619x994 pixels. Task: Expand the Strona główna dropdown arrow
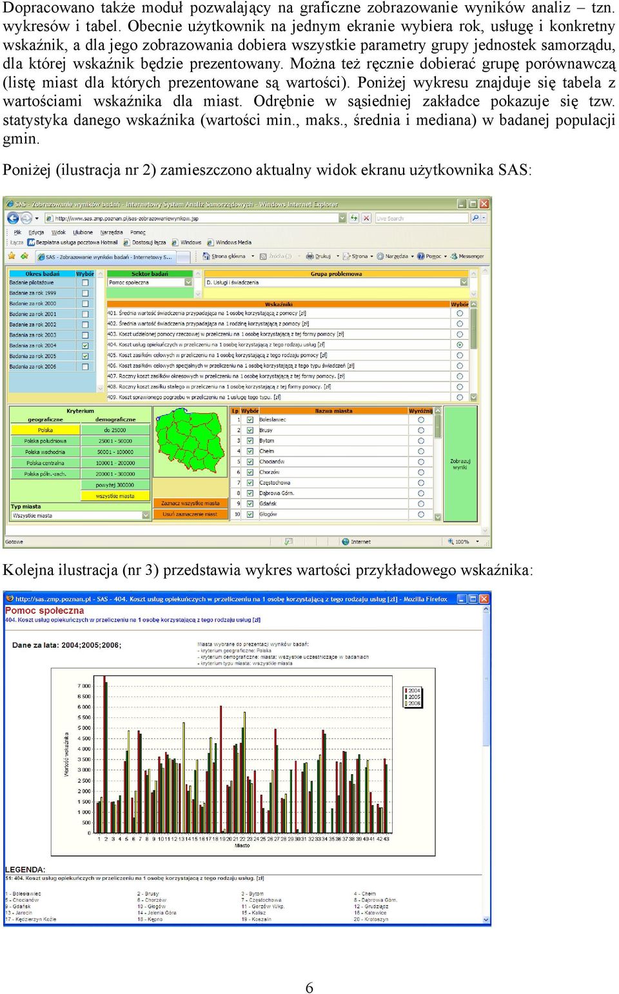pyautogui.click(x=252, y=256)
